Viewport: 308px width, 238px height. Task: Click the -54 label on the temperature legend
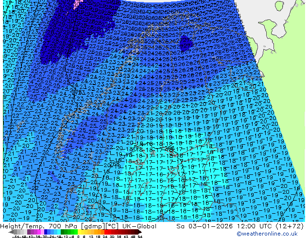tap(15, 237)
